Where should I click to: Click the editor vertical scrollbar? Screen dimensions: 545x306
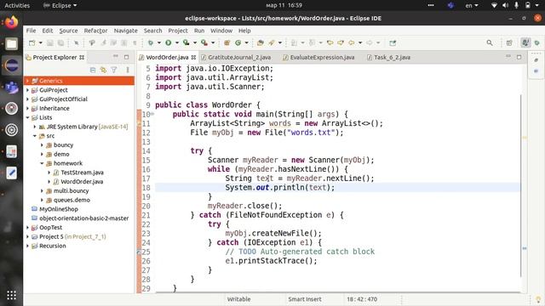click(x=520, y=185)
